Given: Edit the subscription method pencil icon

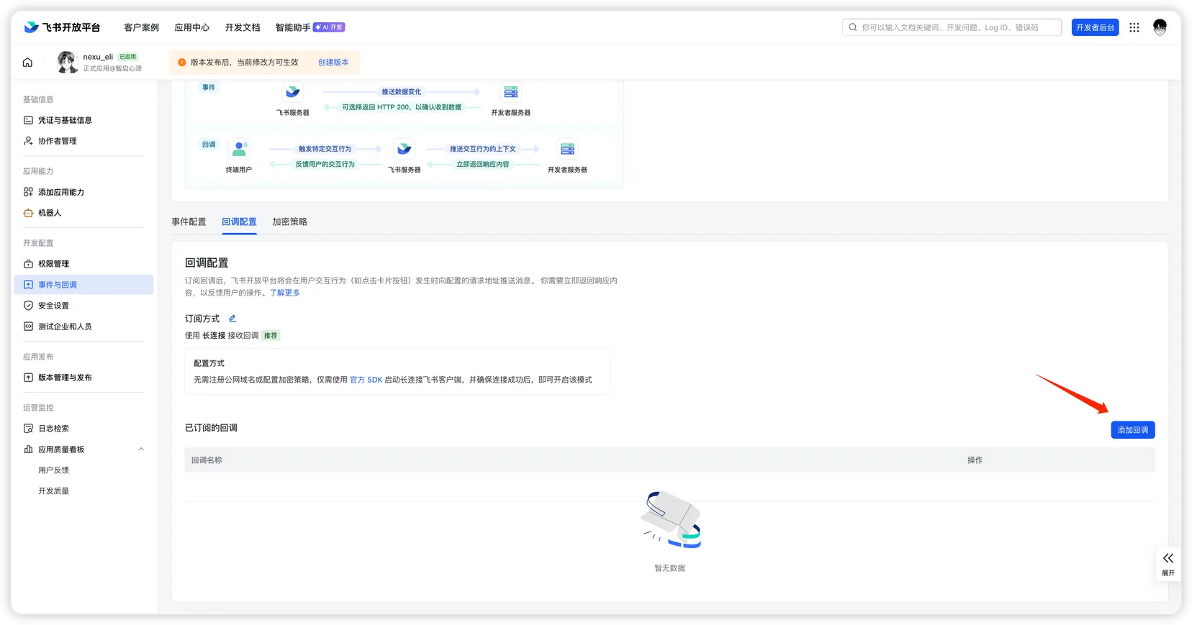Looking at the screenshot, I should click(x=232, y=318).
